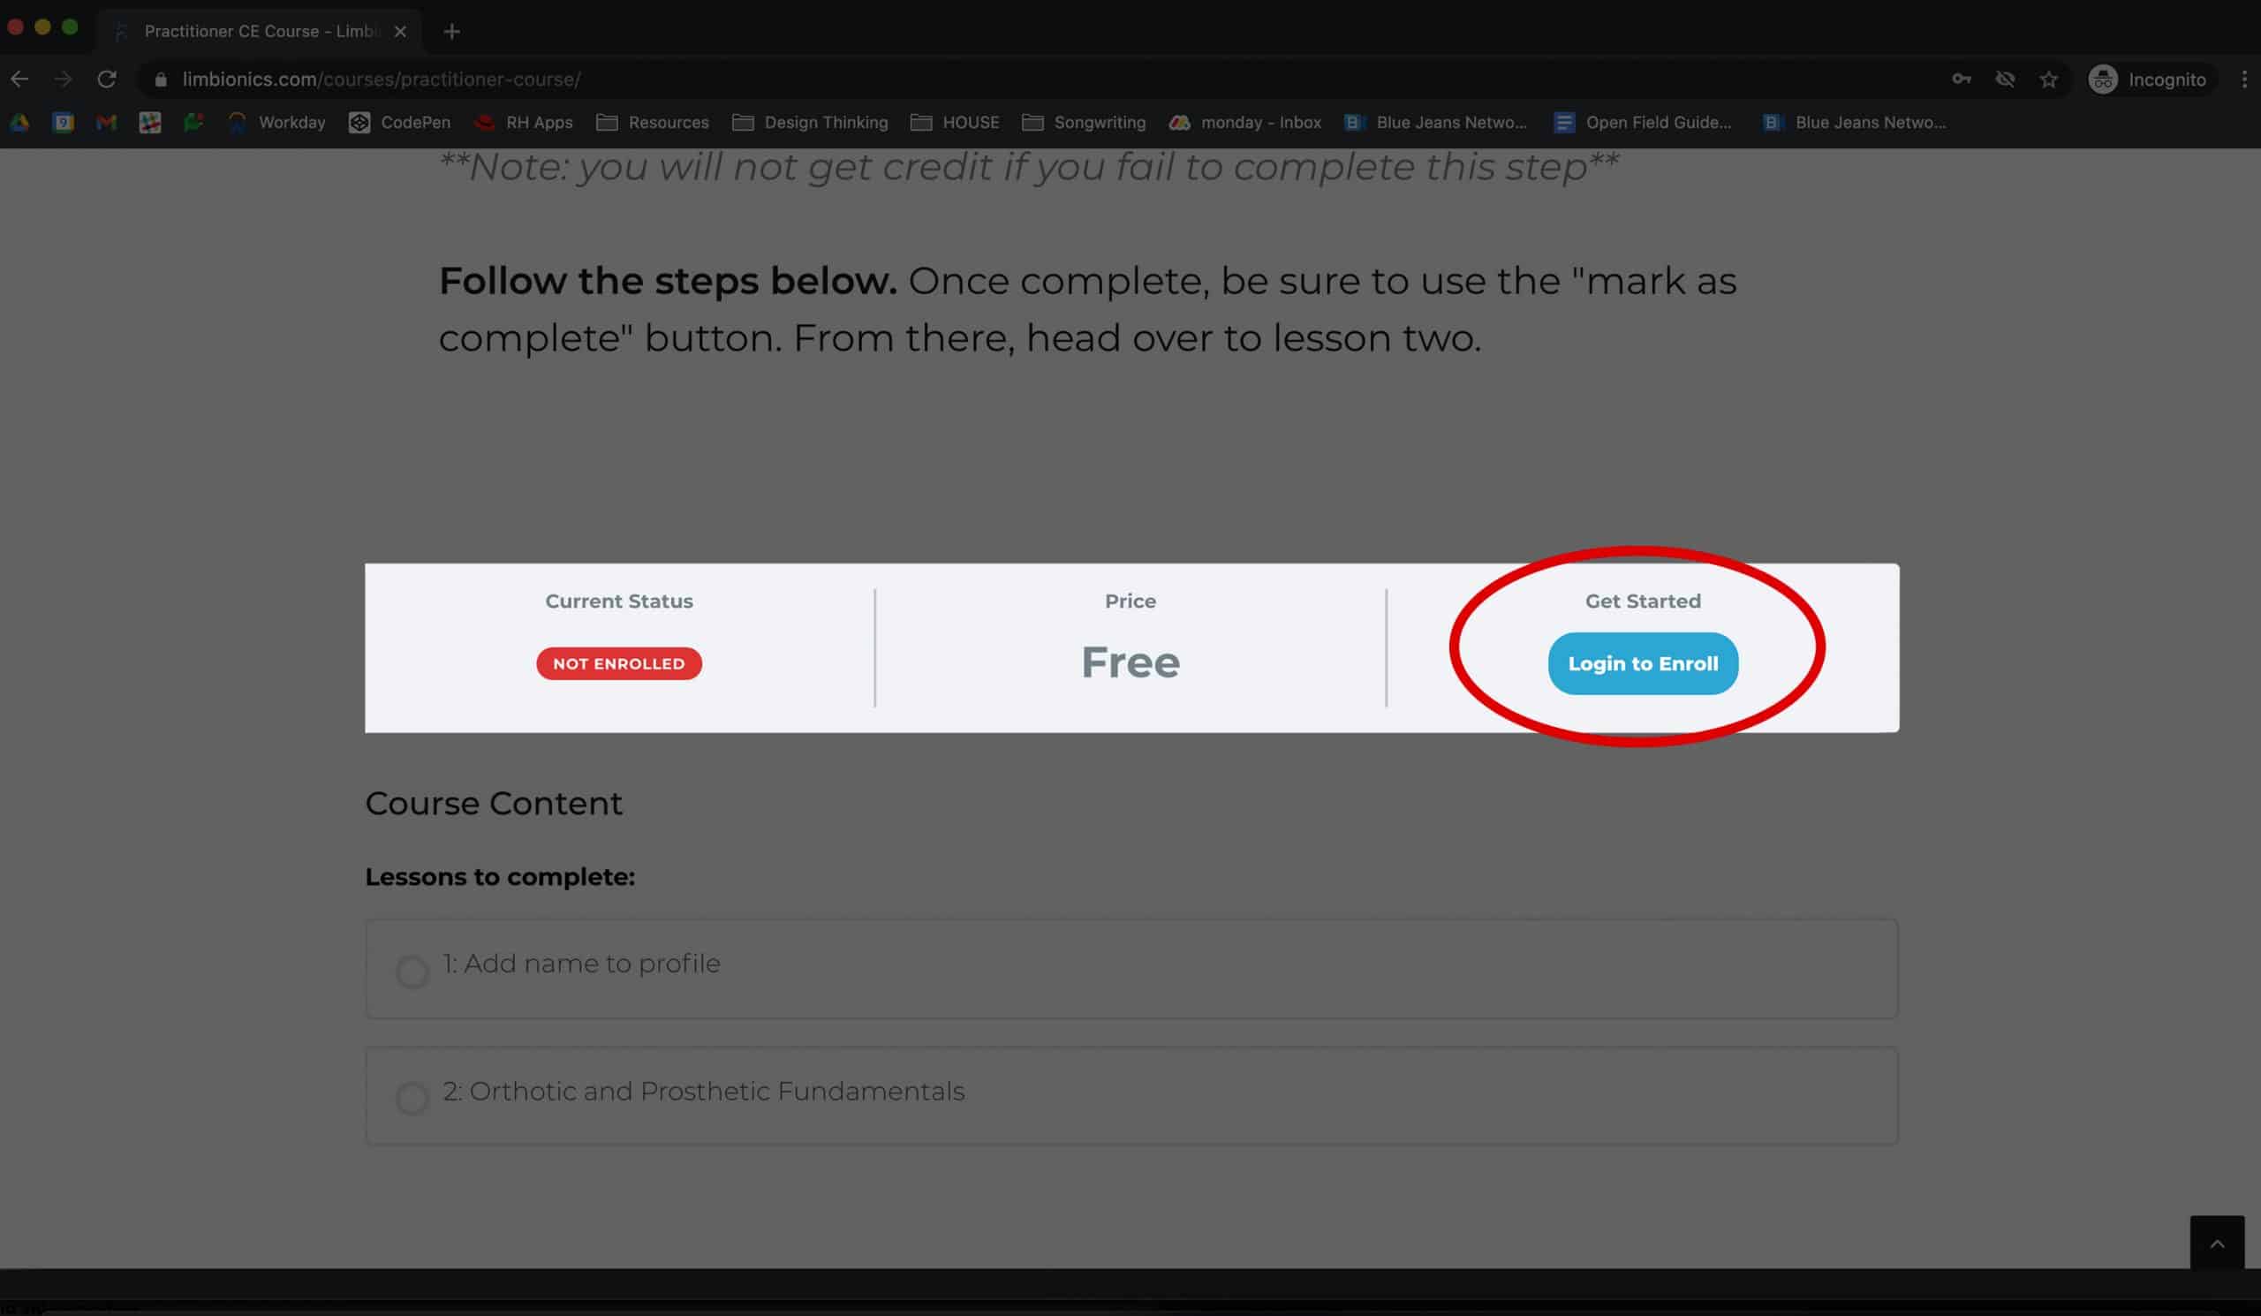Open the Slack bookmark icon
The height and width of the screenshot is (1316, 2261).
(150, 123)
